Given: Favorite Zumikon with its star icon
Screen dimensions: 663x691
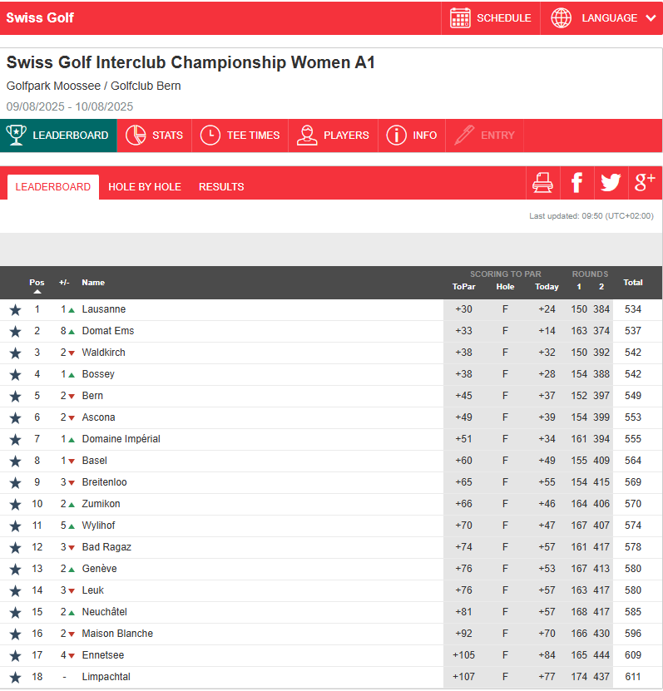Looking at the screenshot, I should coord(16,504).
